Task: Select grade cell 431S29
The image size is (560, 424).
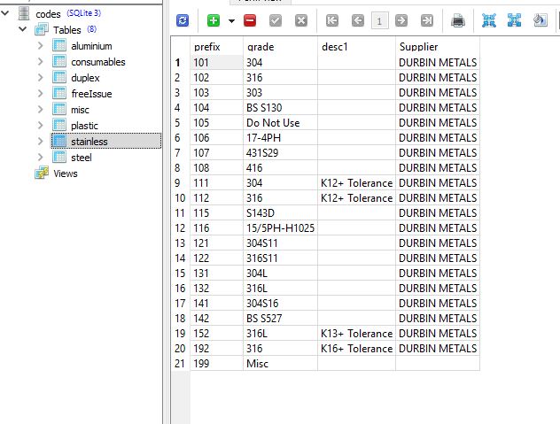Action: click(280, 152)
